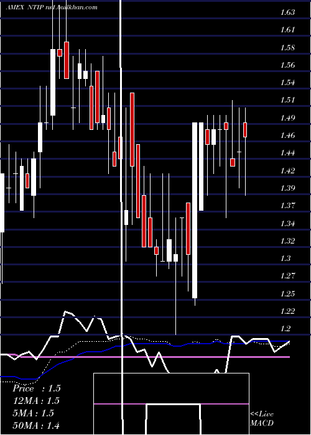Click the Price : 1.5 readout

(37, 388)
